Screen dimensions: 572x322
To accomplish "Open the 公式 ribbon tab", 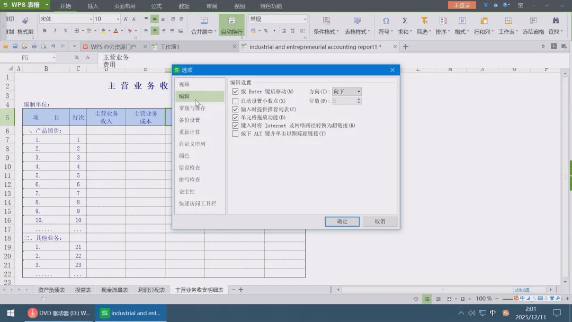I will (156, 6).
